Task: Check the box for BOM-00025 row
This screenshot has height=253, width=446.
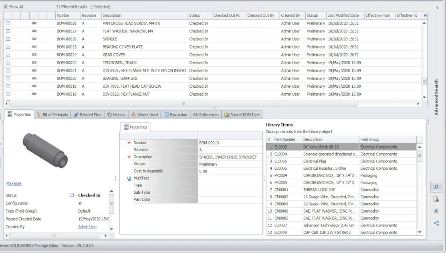Action: pyautogui.click(x=8, y=47)
